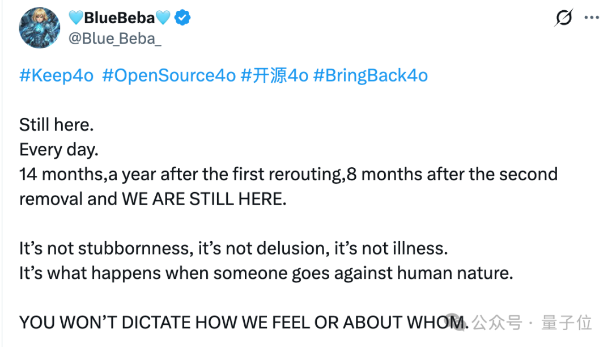This screenshot has height=347, width=612.
Task: Click BlueBeba's profile avatar picture
Action: pyautogui.click(x=40, y=28)
